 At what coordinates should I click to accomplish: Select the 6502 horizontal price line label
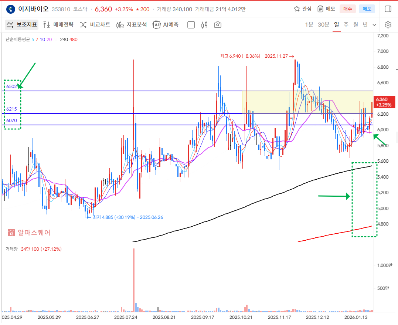coord(11,86)
